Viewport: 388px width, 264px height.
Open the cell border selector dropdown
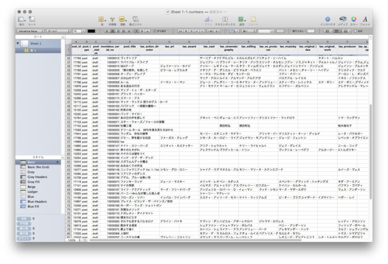234,31
